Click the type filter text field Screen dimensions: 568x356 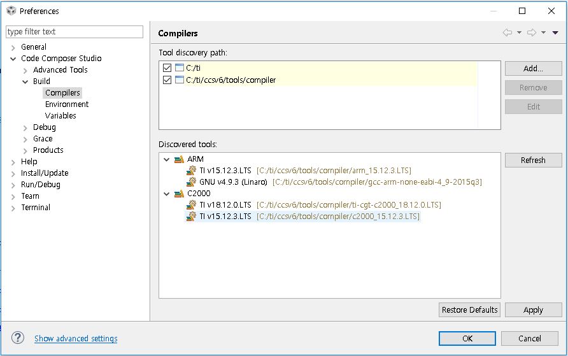75,32
